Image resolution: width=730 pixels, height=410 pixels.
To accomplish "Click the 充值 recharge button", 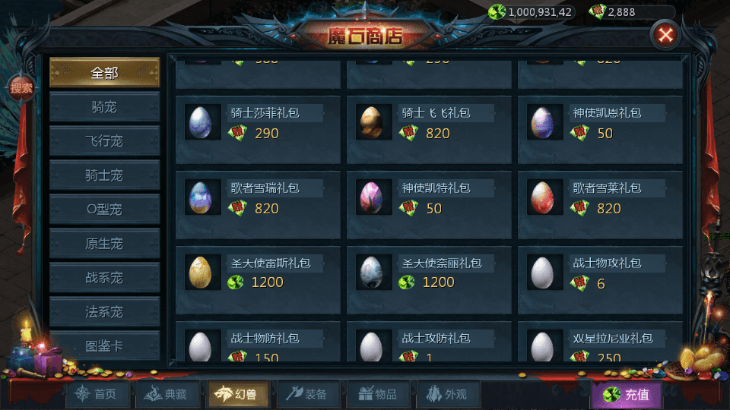I will pyautogui.click(x=627, y=395).
